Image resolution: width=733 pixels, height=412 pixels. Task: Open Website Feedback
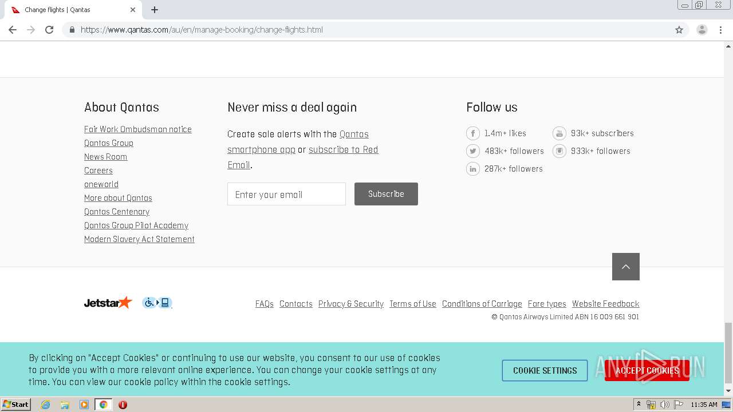pyautogui.click(x=606, y=304)
